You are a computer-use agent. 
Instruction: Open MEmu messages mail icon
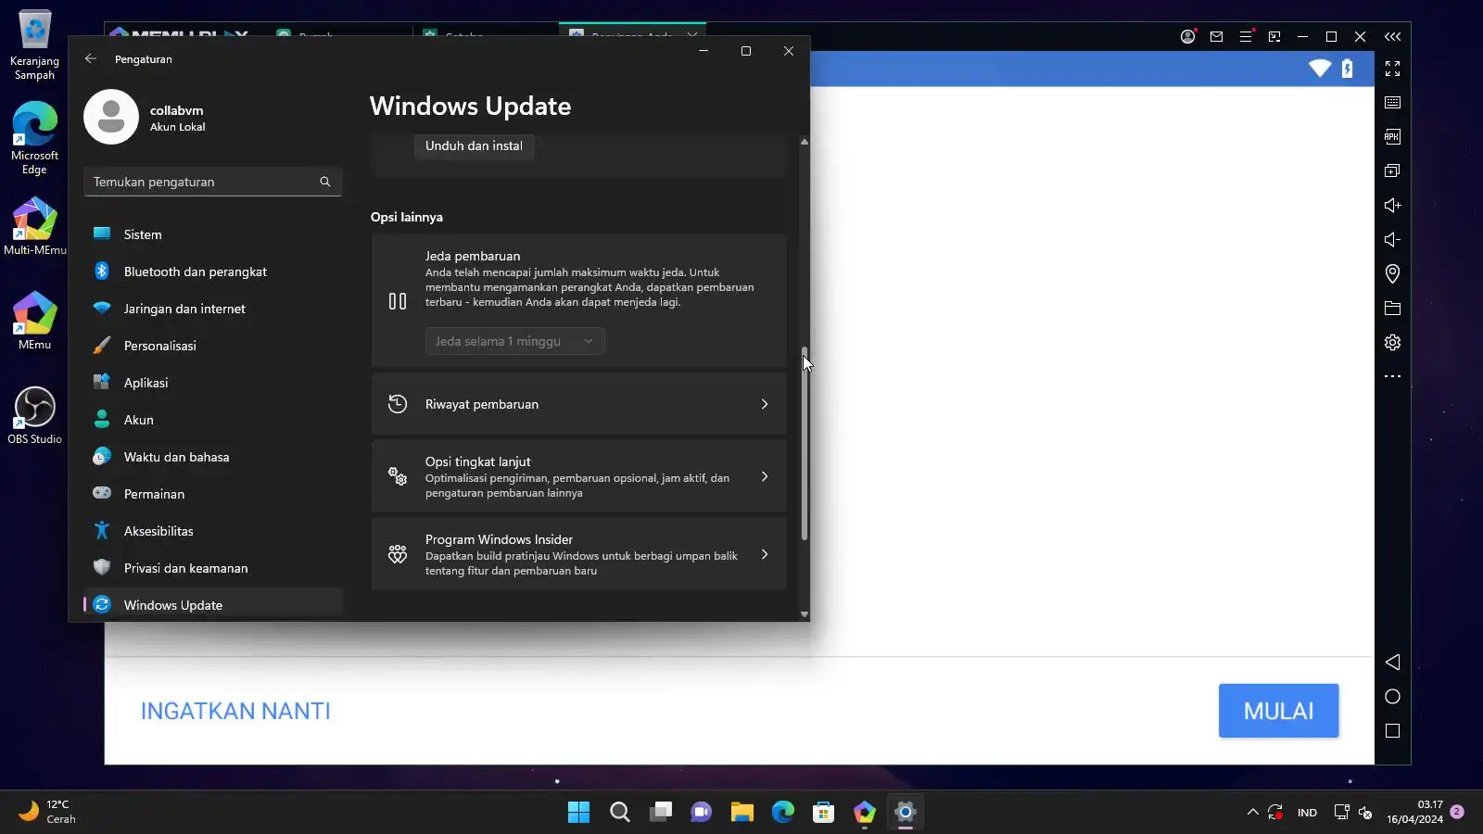tap(1216, 37)
